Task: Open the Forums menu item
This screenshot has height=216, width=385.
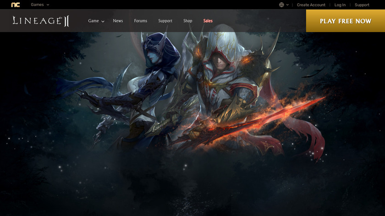Action: (140, 21)
